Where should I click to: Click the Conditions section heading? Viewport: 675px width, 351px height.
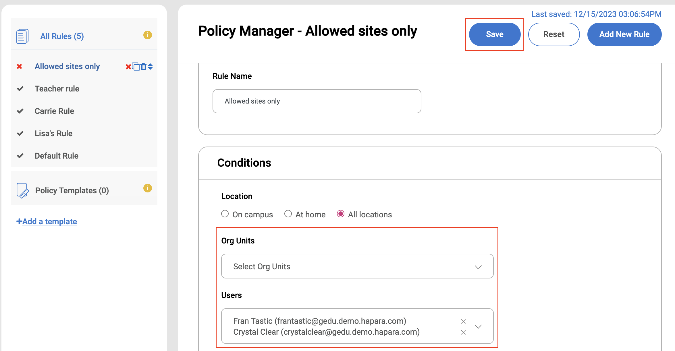coord(244,163)
